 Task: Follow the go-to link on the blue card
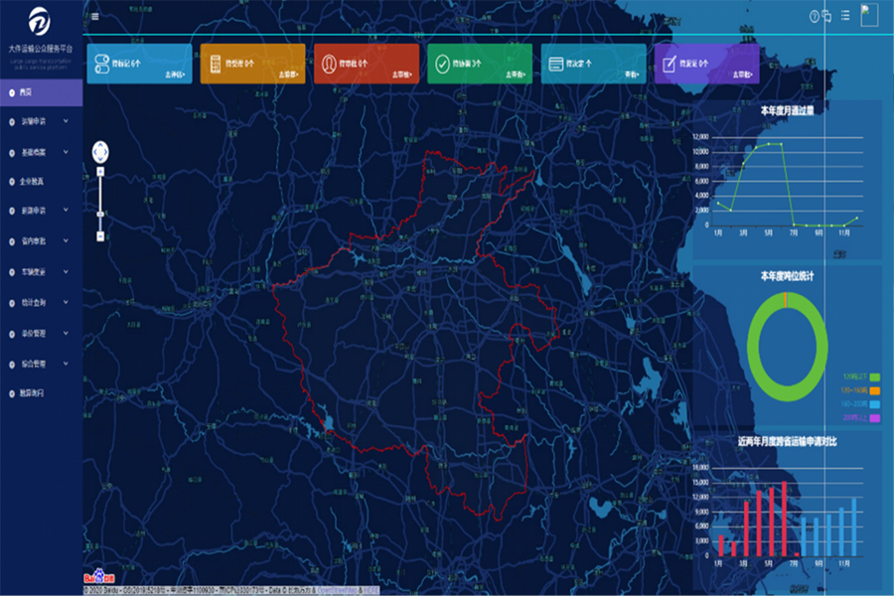pos(176,74)
